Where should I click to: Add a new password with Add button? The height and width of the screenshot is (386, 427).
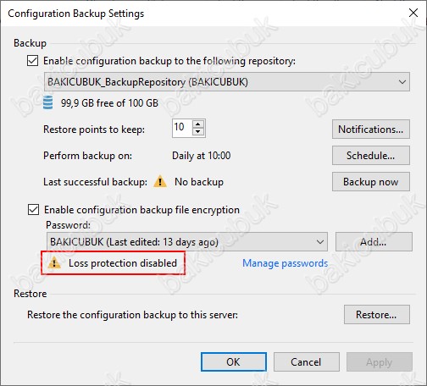[374, 242]
